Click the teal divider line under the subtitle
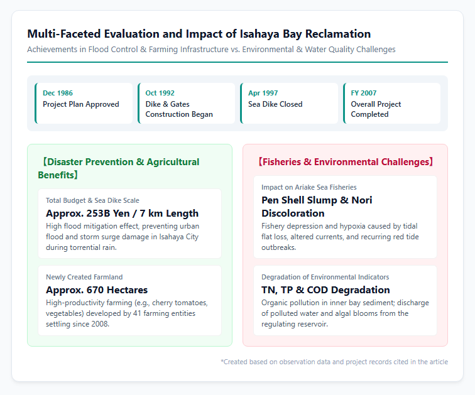Viewport: 475px width, 395px height. click(237, 62)
